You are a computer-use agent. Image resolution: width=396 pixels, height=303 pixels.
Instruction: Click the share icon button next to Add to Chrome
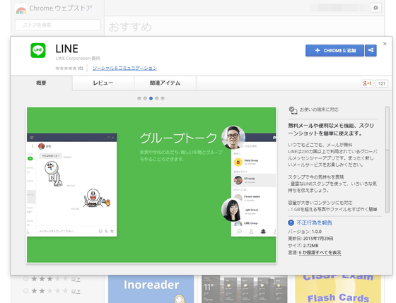pyautogui.click(x=371, y=50)
